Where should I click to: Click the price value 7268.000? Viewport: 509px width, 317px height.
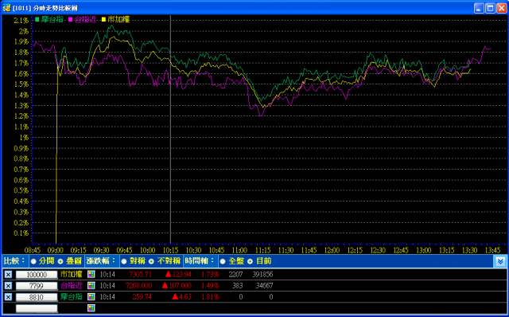click(139, 286)
